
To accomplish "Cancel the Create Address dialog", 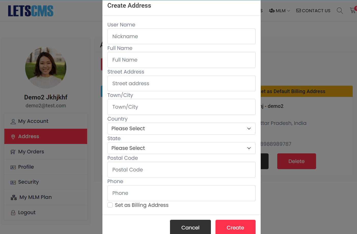I will pyautogui.click(x=190, y=227).
